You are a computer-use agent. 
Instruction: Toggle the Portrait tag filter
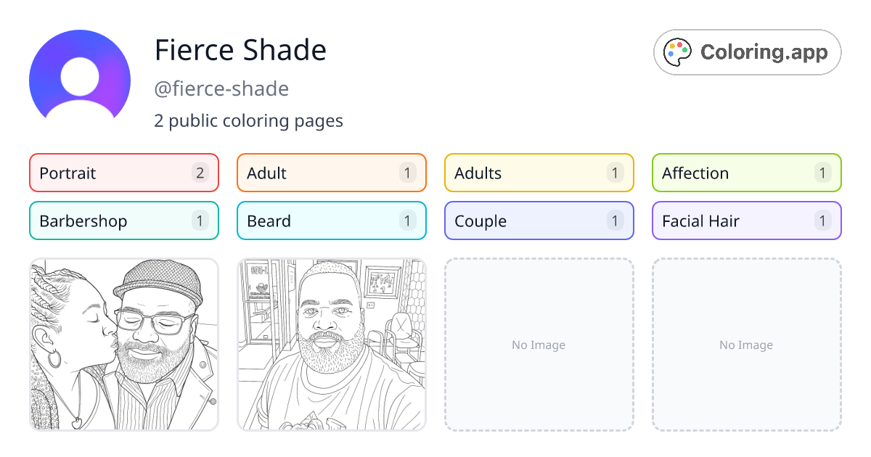pos(123,173)
